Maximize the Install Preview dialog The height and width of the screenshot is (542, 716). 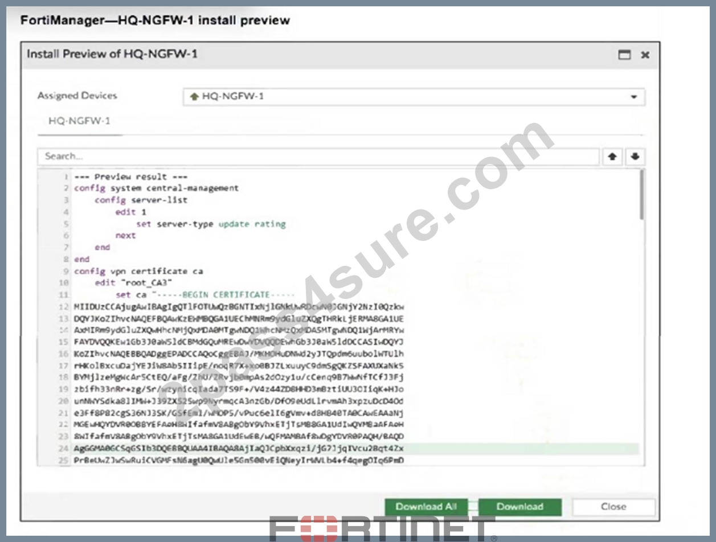coord(625,55)
